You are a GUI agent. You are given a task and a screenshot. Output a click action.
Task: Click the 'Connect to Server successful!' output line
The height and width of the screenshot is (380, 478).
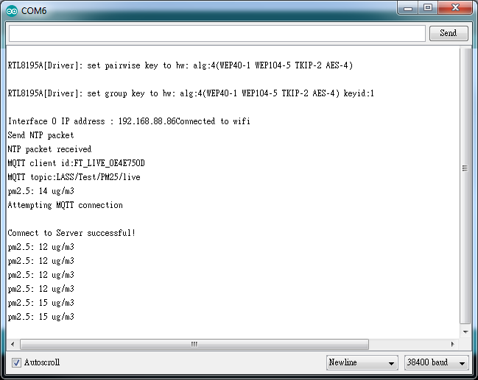tap(71, 233)
